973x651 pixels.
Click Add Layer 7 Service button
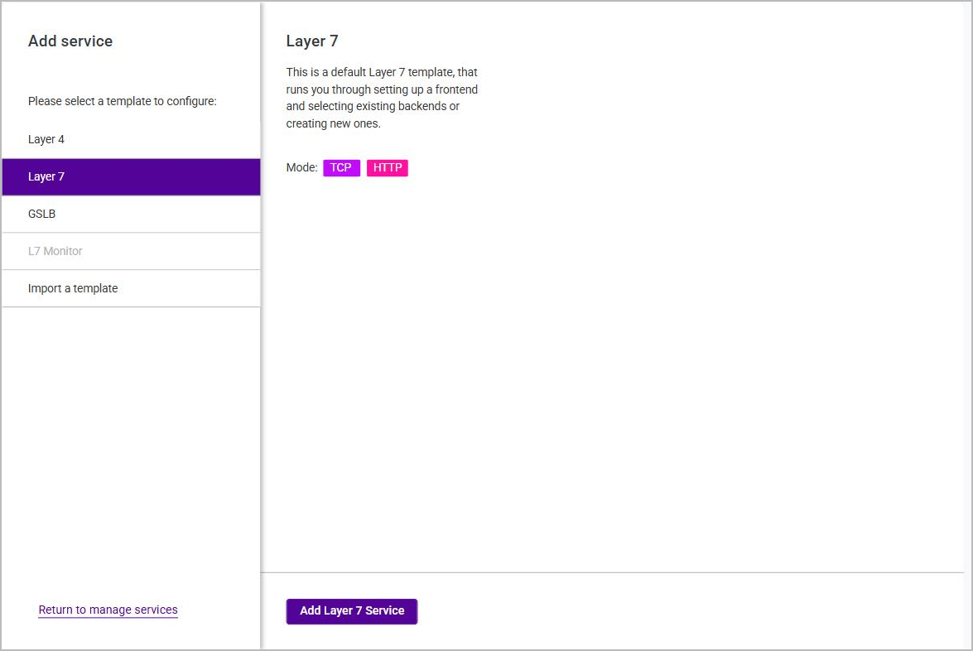click(352, 611)
